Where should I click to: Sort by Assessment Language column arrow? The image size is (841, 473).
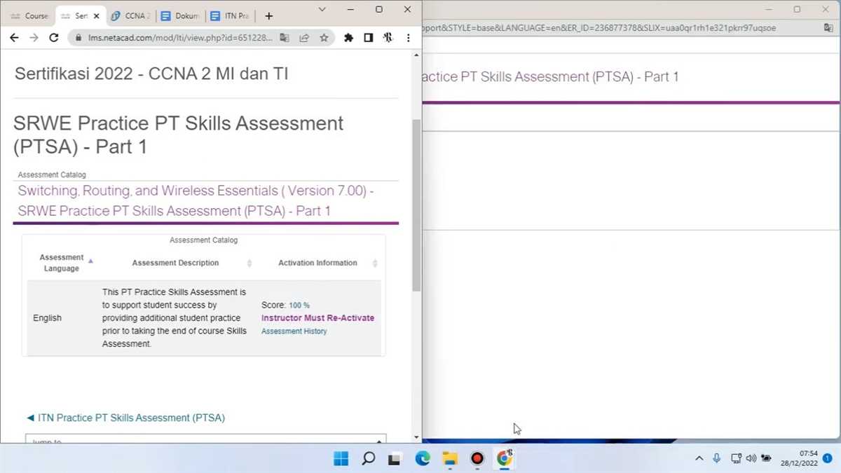pos(90,261)
